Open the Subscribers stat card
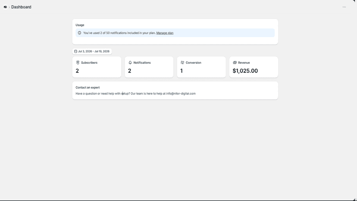Image resolution: width=357 pixels, height=201 pixels. 97,67
